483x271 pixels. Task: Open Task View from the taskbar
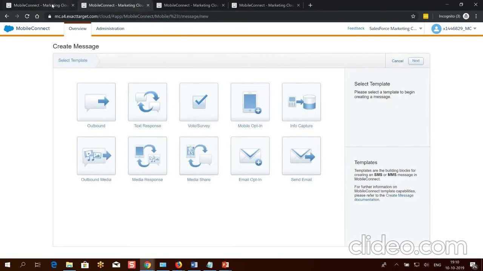(x=38, y=265)
